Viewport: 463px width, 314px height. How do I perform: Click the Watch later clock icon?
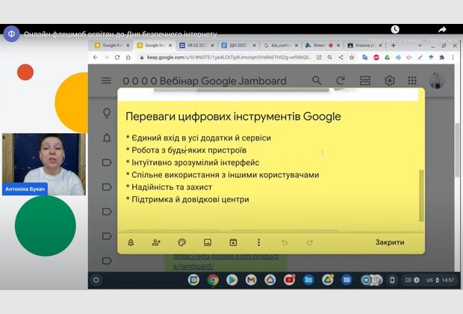[x=395, y=29]
